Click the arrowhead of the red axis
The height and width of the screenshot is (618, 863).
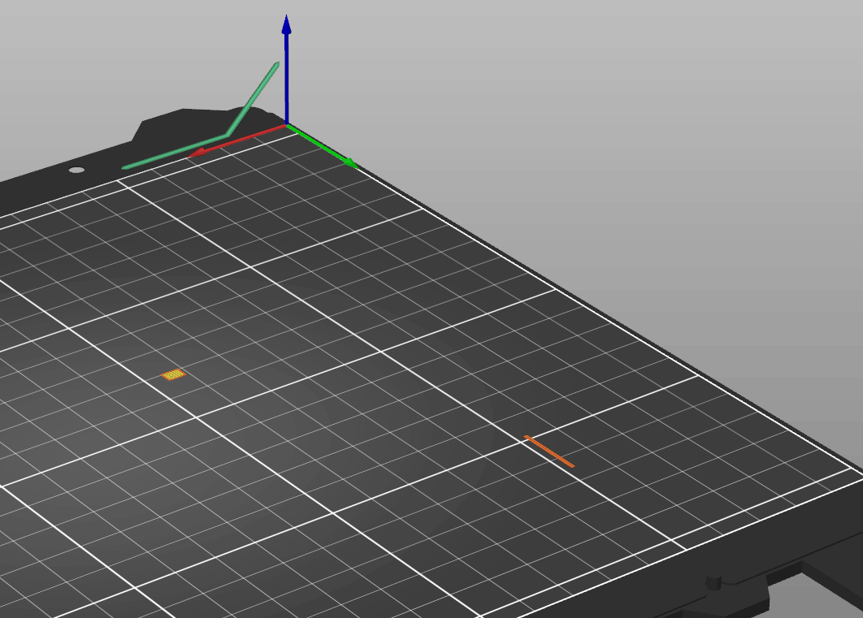tap(197, 151)
